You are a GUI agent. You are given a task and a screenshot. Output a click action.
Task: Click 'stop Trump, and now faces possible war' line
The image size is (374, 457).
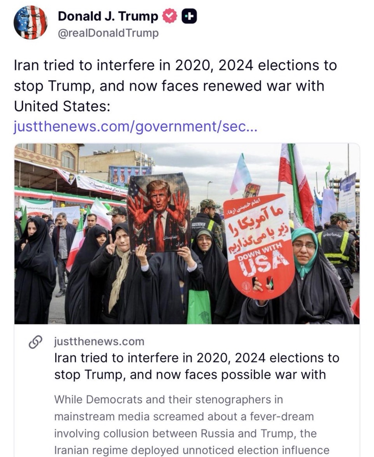coord(190,374)
